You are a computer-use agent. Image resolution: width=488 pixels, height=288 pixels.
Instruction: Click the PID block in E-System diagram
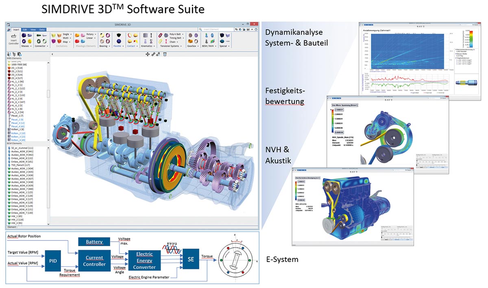coord(54,260)
